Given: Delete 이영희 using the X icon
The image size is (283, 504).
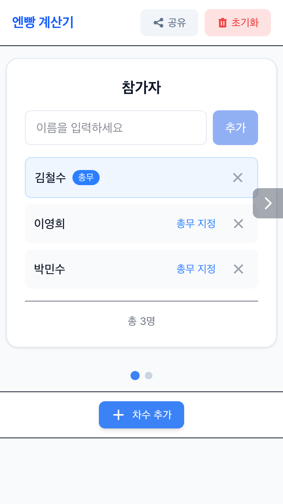Looking at the screenshot, I should tap(238, 224).
